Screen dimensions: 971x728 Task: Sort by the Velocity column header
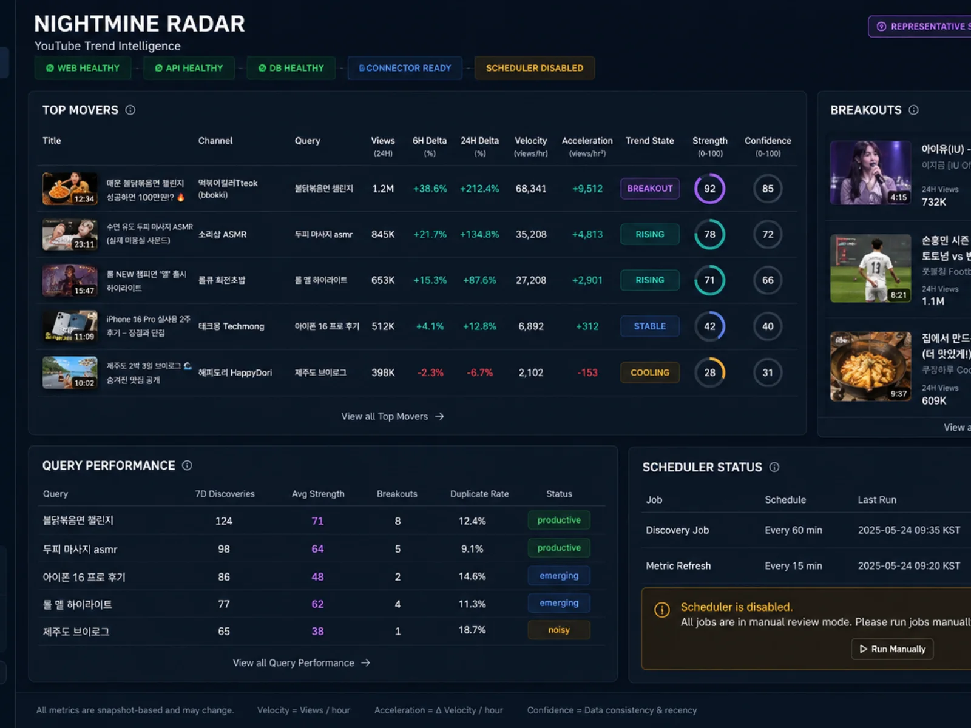click(531, 146)
